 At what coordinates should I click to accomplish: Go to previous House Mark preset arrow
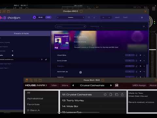[x=73, y=85]
